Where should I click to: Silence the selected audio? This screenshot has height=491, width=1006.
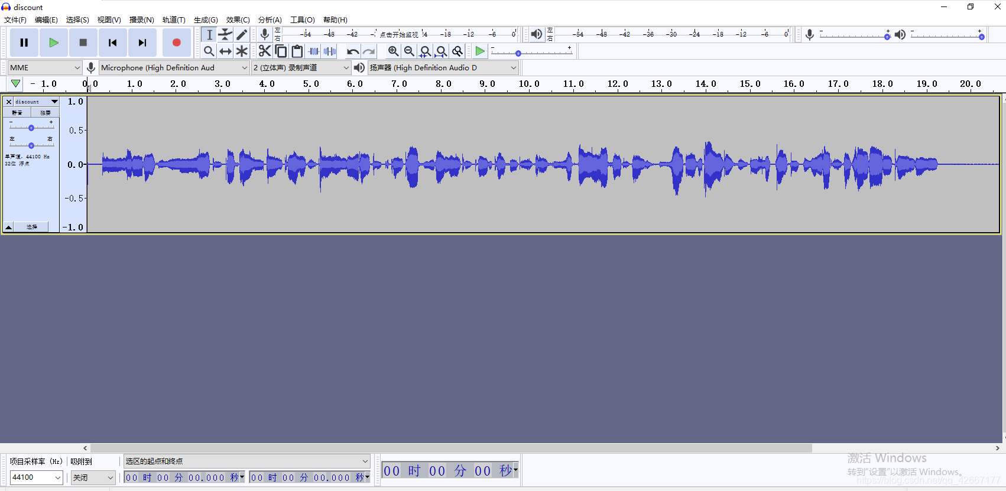pos(330,51)
